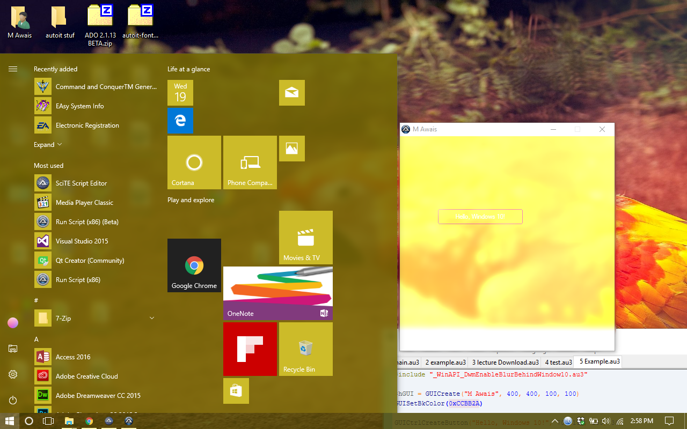Open Electronic Registration app
Image resolution: width=687 pixels, height=429 pixels.
(97, 125)
